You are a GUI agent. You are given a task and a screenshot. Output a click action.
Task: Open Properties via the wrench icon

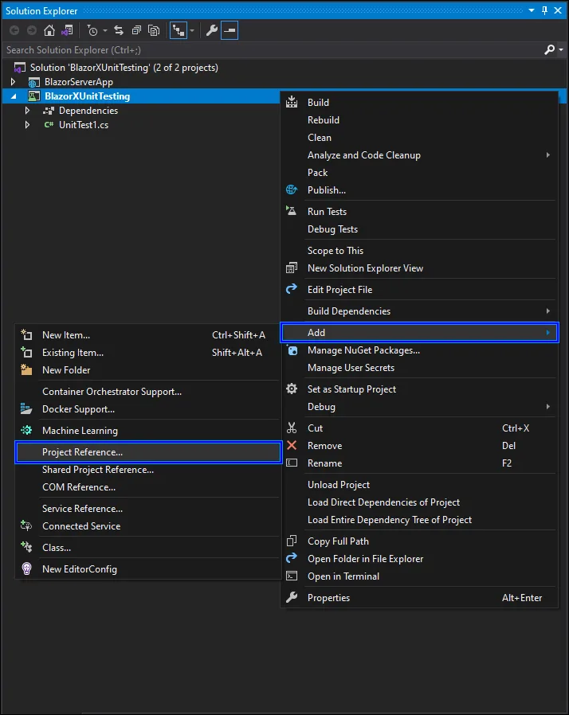point(213,30)
